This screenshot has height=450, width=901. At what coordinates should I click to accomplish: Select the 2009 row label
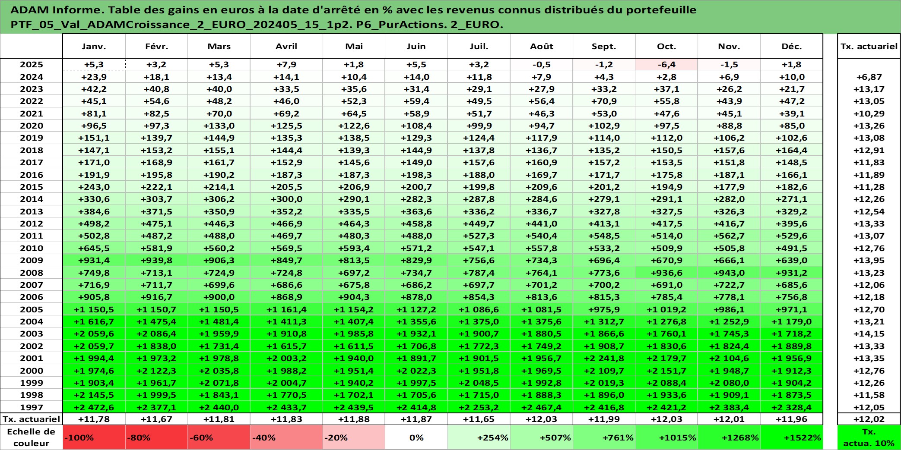(31, 260)
